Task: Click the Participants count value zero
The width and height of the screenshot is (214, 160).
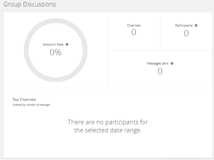Action: tap(186, 34)
